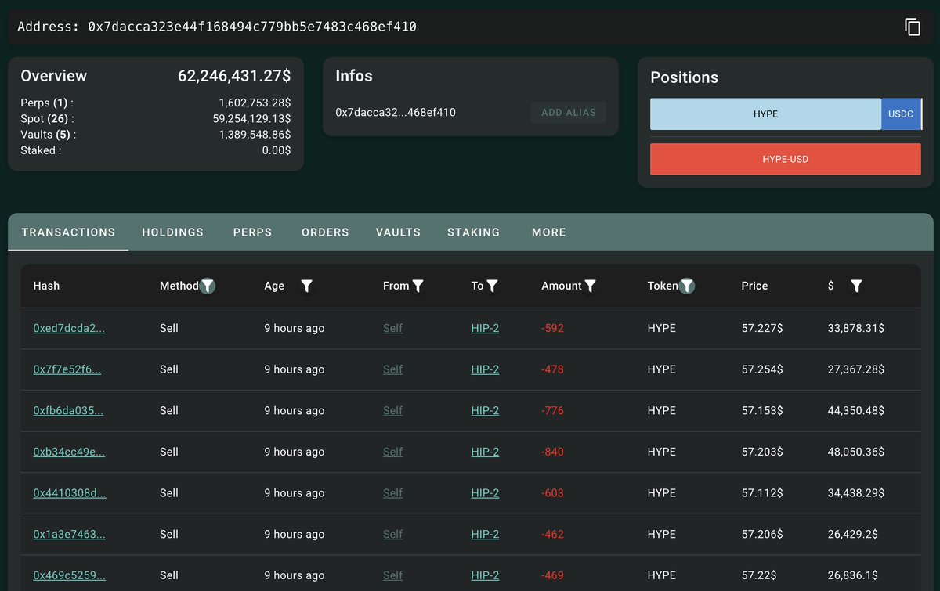Click the Price column header
Viewport: 940px width, 591px height.
pyautogui.click(x=754, y=286)
